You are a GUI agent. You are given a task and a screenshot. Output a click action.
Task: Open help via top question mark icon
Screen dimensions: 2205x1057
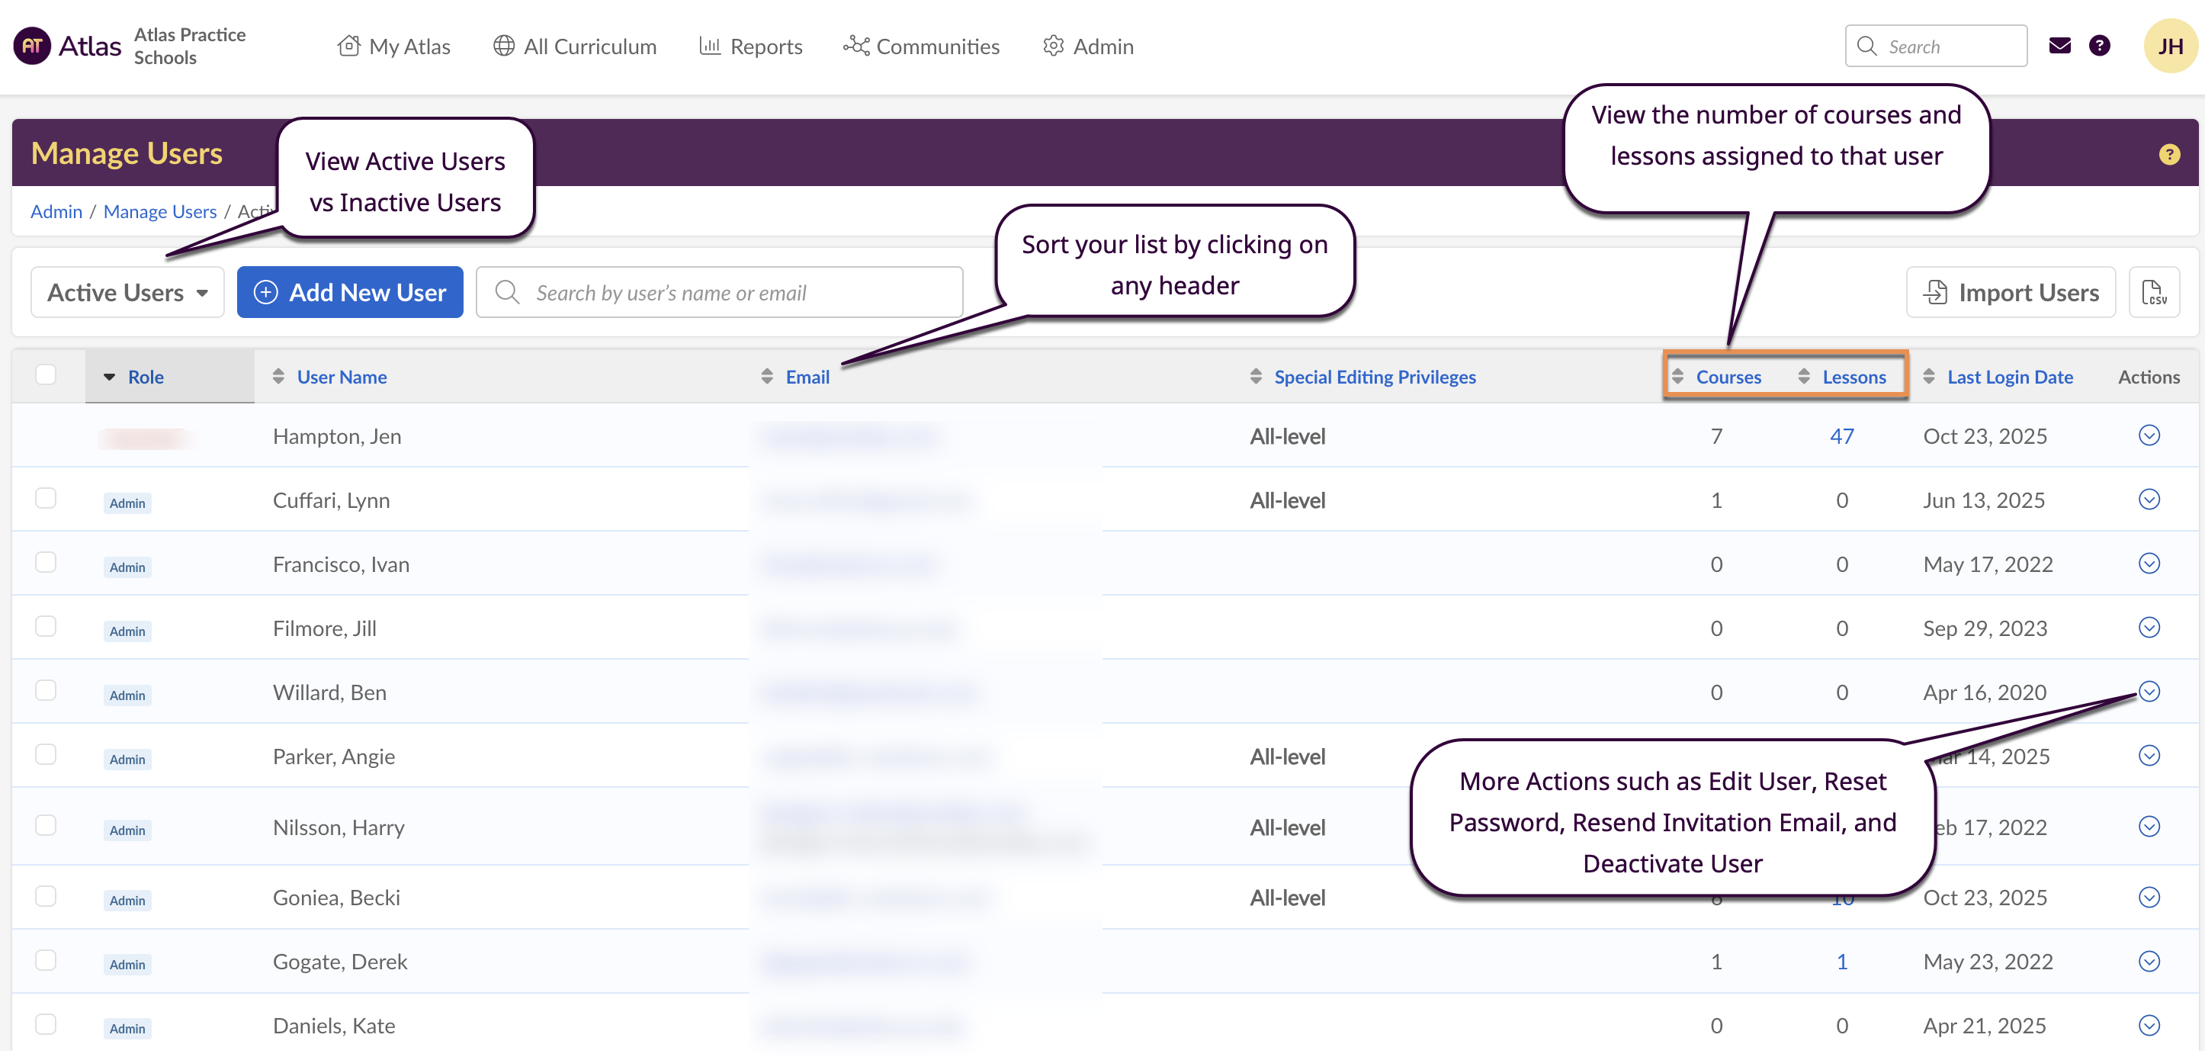[x=2099, y=47]
